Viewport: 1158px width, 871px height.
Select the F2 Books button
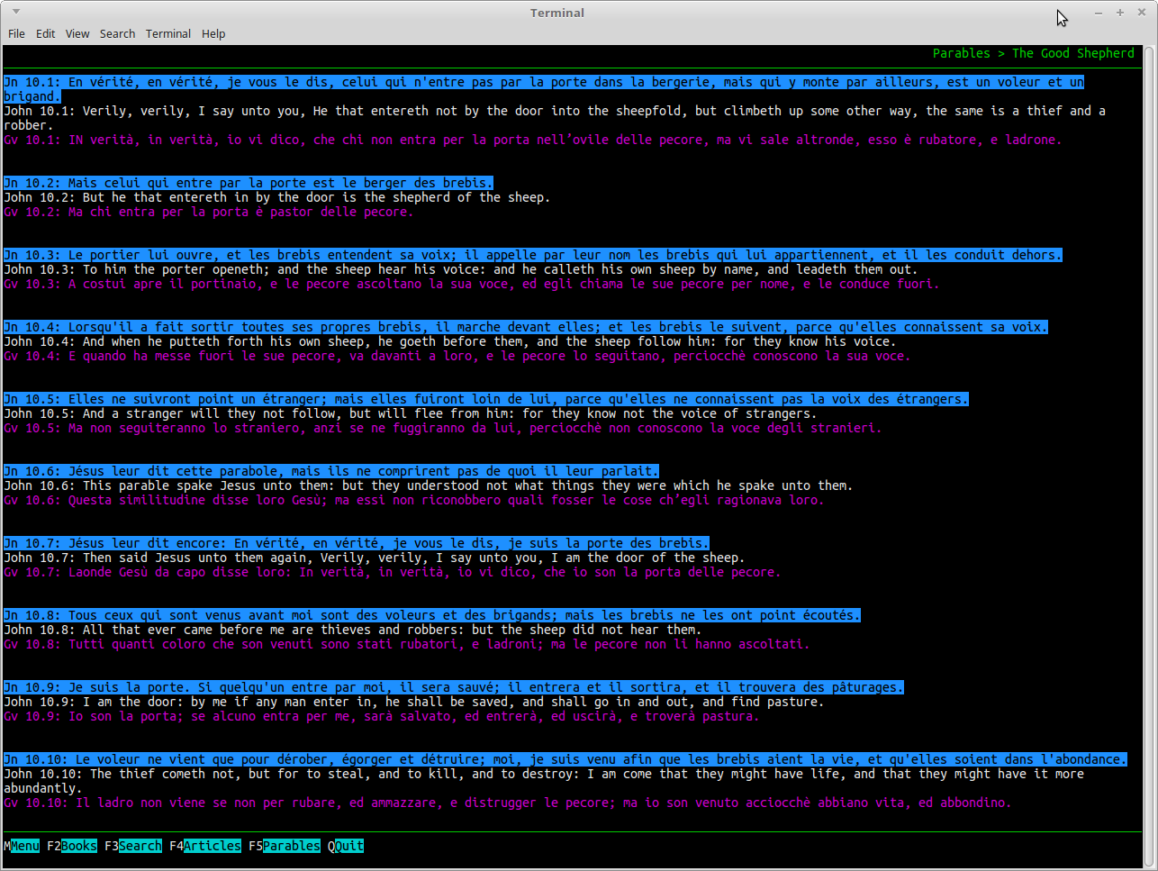[72, 846]
